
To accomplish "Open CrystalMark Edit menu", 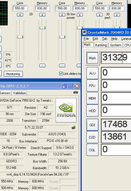I will (95, 39).
